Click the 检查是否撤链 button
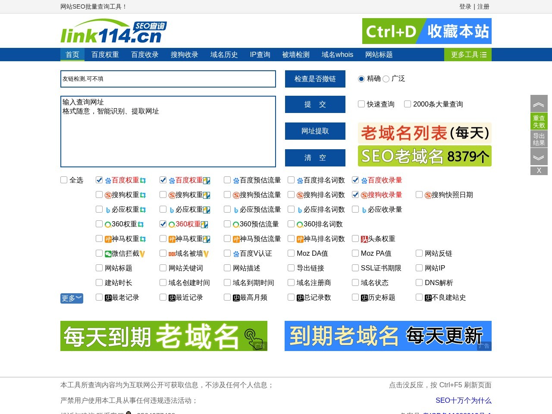 315,79
